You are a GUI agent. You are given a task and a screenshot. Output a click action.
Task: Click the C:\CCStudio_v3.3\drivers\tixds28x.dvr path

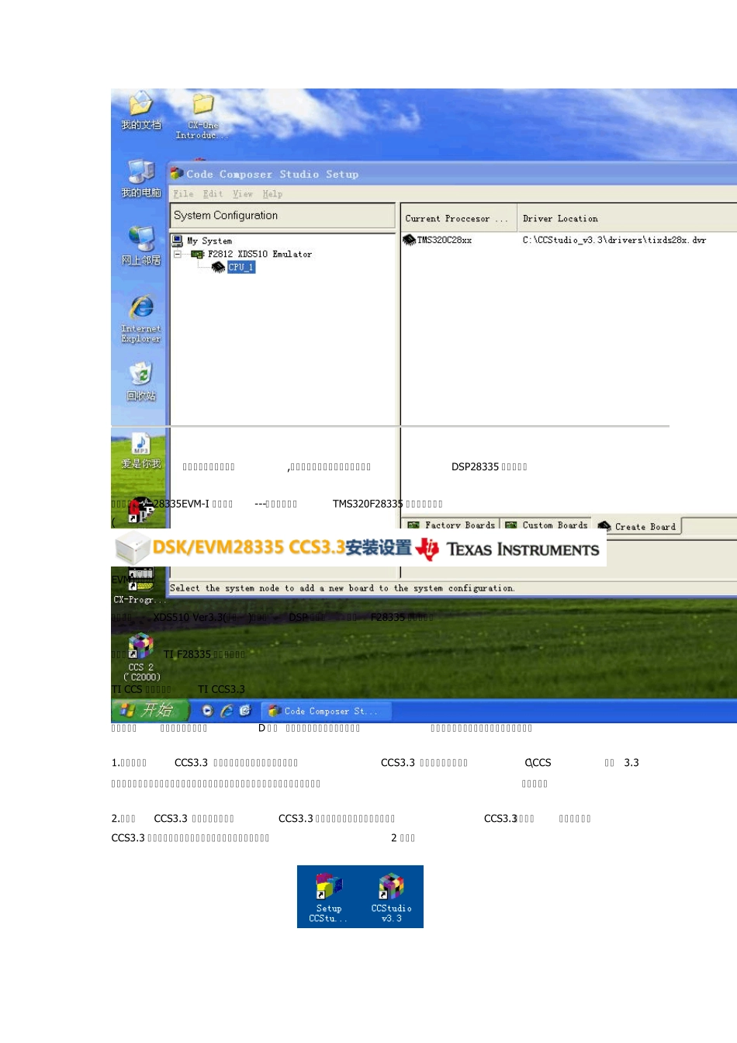tap(614, 240)
